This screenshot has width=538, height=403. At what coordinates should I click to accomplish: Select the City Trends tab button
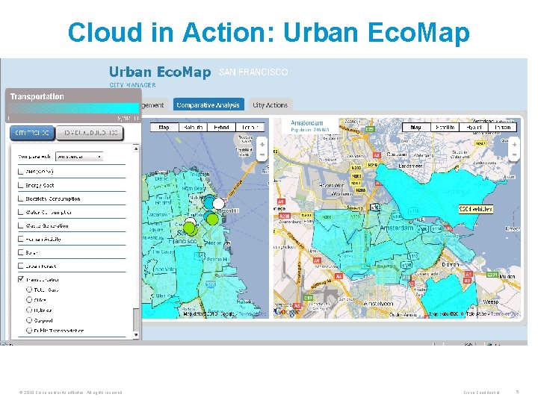point(32,133)
